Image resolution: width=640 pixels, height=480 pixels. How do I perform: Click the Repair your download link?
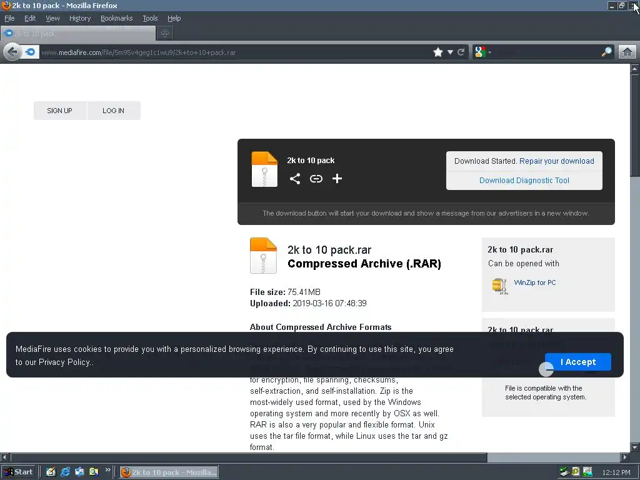point(557,161)
